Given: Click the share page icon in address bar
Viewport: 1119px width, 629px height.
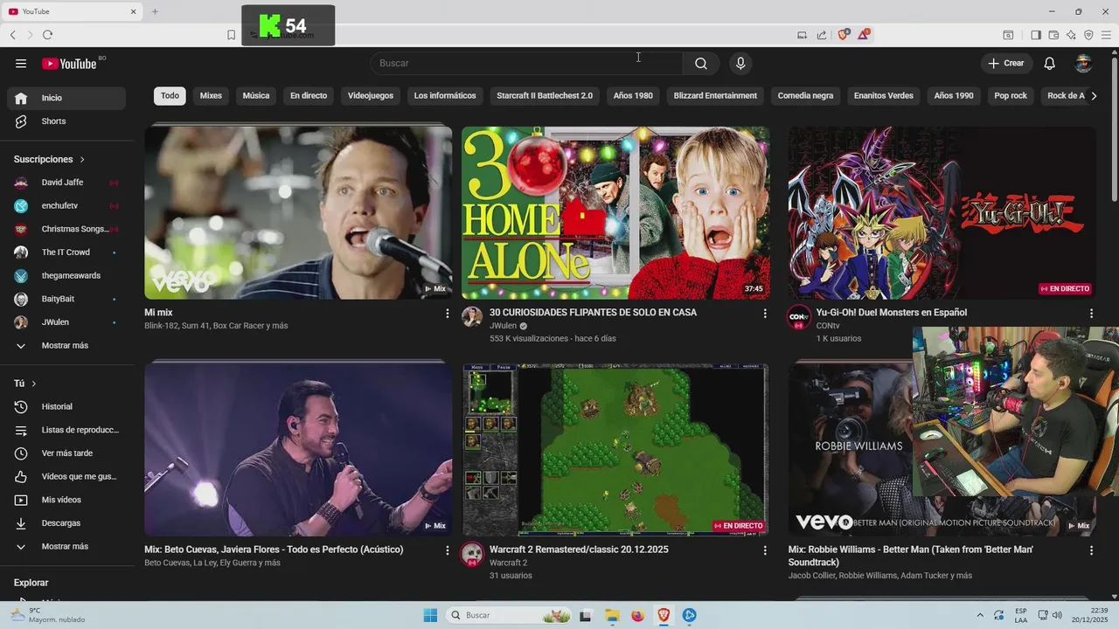Looking at the screenshot, I should (822, 35).
